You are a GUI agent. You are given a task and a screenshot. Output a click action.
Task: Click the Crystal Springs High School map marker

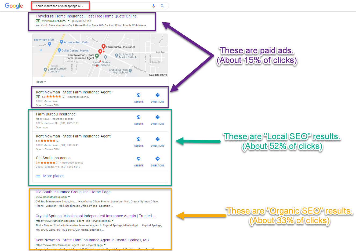[x=130, y=71]
